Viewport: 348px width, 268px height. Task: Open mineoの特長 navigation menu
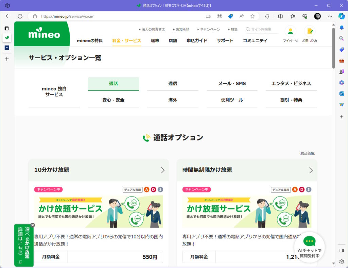point(90,40)
